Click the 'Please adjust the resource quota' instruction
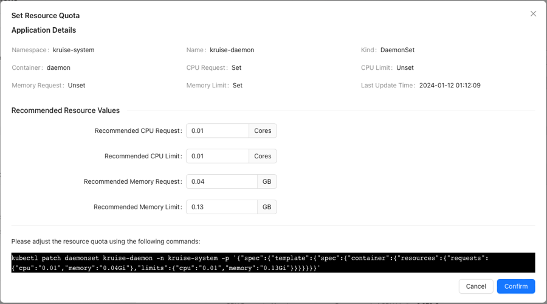The width and height of the screenshot is (547, 304). pyautogui.click(x=106, y=242)
